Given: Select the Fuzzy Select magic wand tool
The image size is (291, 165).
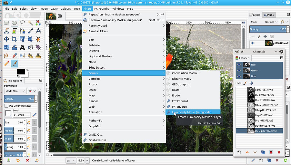Looking at the screenshot, I should tap(30, 23).
